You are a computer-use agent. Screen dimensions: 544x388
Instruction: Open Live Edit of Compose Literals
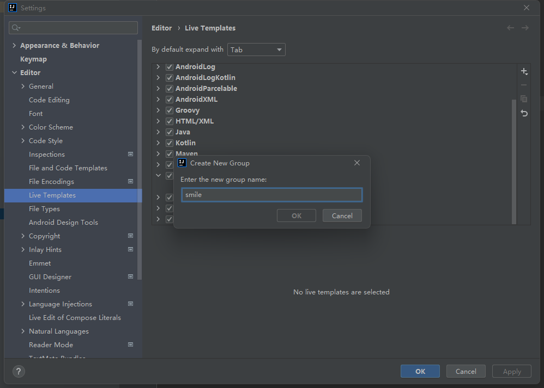tap(75, 318)
